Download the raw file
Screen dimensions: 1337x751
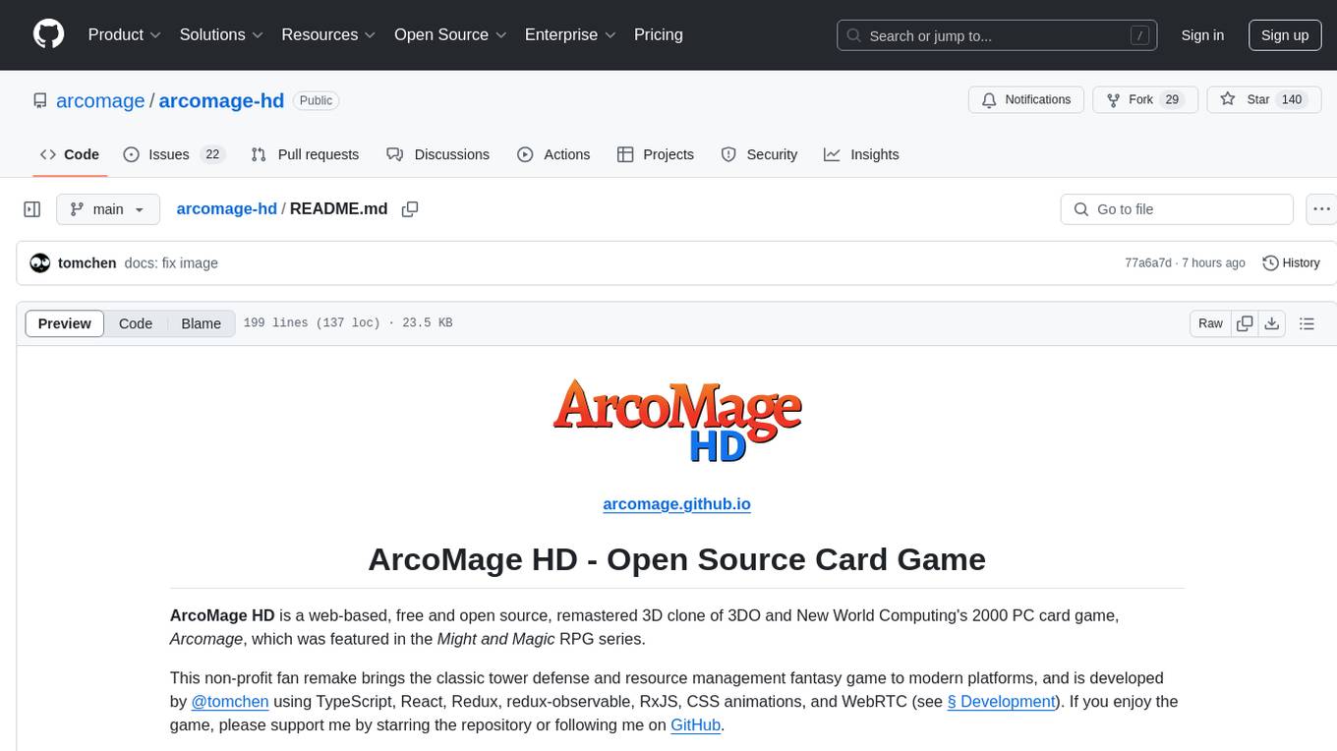pos(1272,323)
